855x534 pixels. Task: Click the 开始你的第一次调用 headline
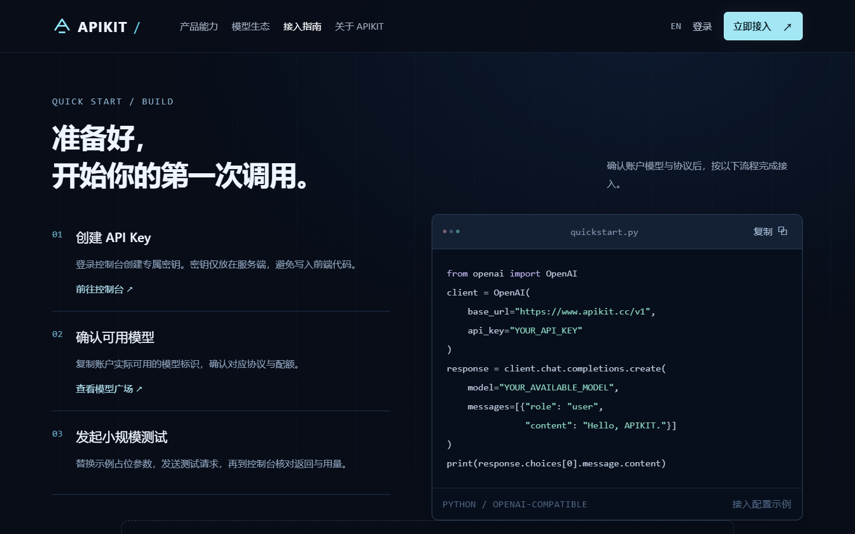(180, 176)
